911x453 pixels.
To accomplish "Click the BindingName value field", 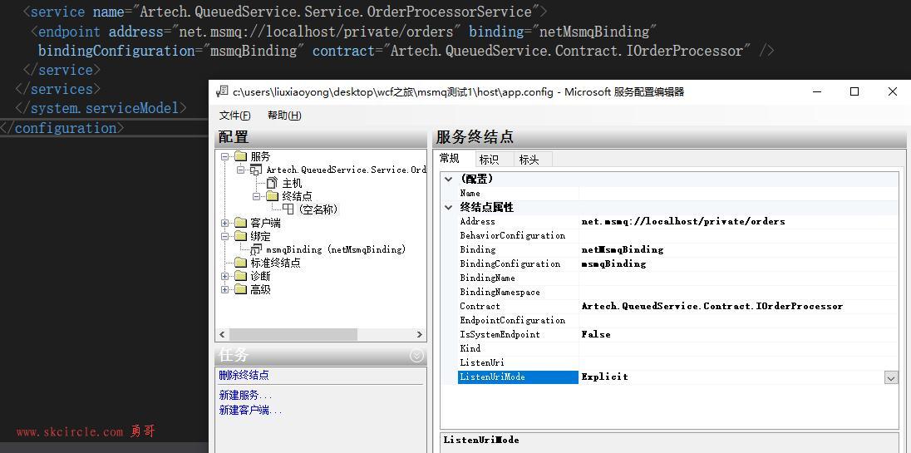I will (x=738, y=278).
